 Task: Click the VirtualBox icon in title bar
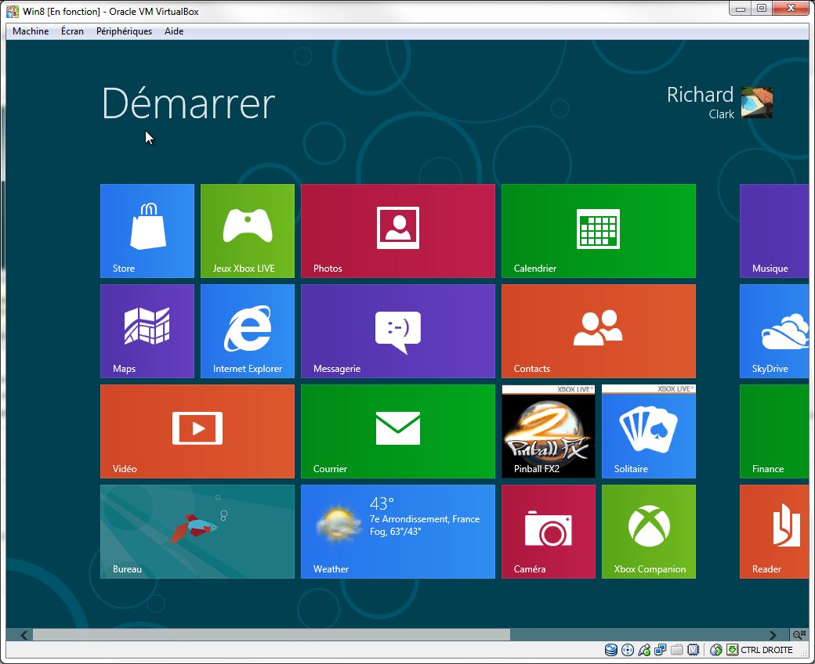tap(13, 12)
